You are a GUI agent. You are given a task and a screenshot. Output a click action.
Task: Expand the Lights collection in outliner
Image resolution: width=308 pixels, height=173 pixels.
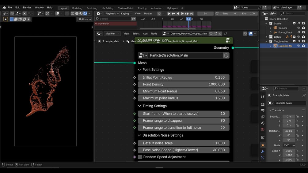pos(266,37)
